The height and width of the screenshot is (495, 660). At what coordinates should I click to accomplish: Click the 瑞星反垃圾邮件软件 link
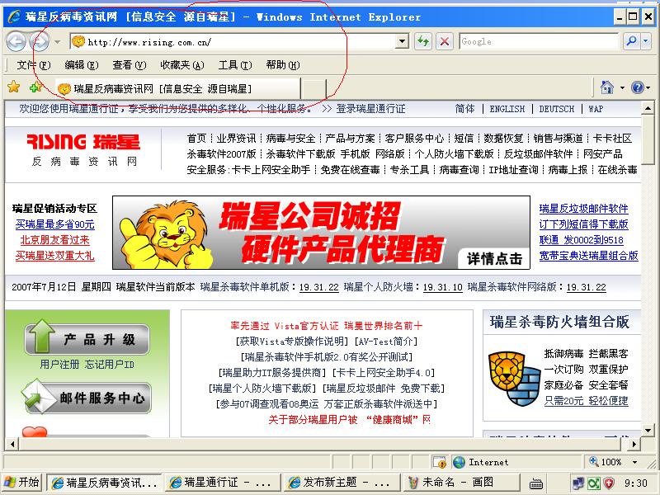[x=583, y=209]
